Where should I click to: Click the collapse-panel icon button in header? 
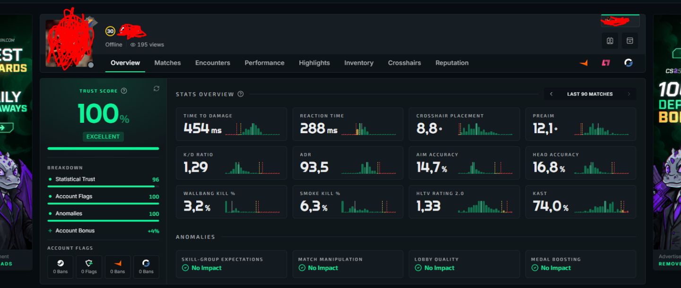click(x=630, y=41)
